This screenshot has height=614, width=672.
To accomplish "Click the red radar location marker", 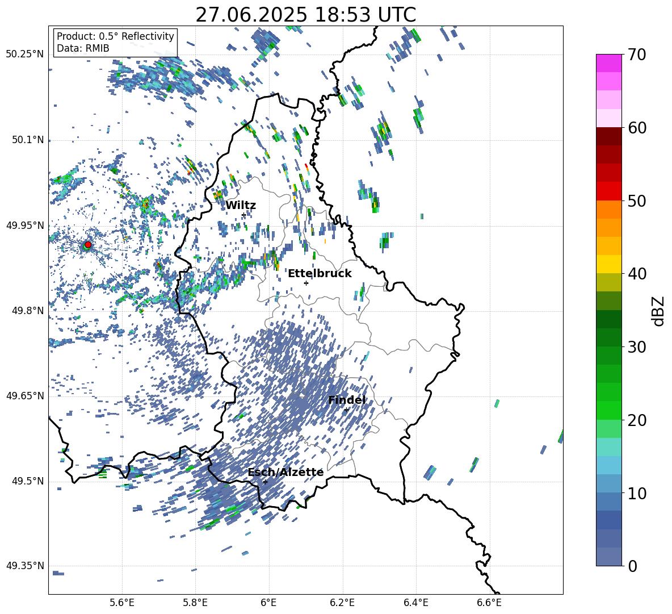I will [88, 245].
